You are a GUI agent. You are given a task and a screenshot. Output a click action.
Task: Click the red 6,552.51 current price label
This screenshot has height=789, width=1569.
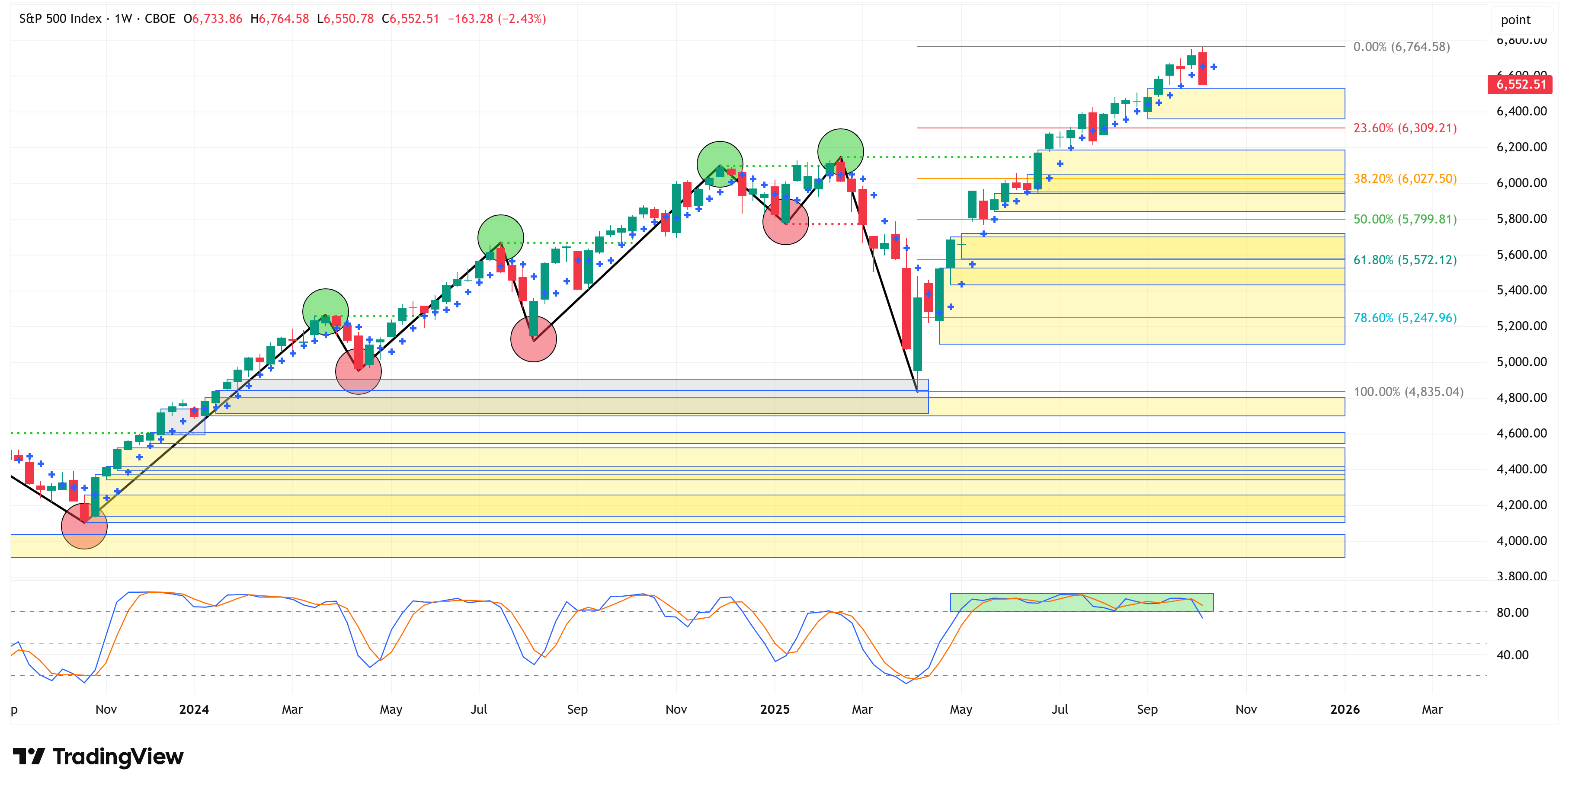click(x=1520, y=84)
